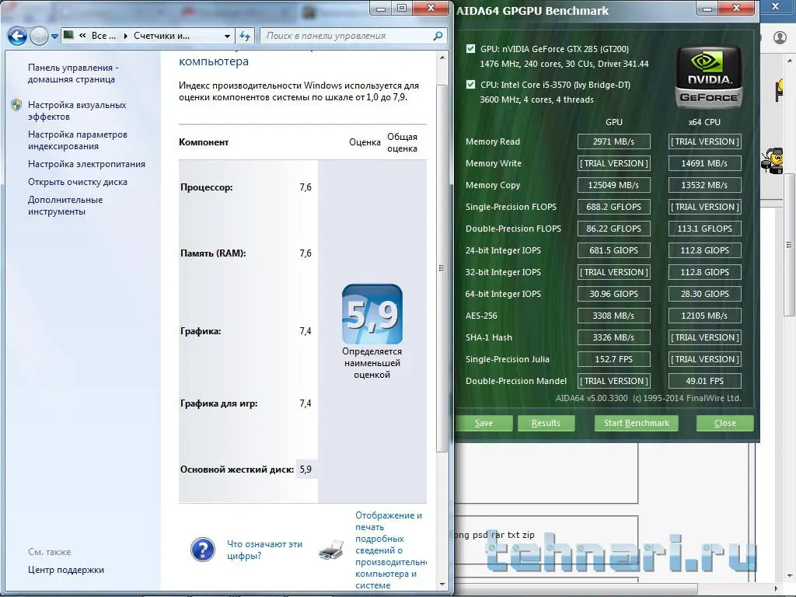Click the Start Benchmark button
Viewport: 796px width, 597px height.
click(x=637, y=423)
